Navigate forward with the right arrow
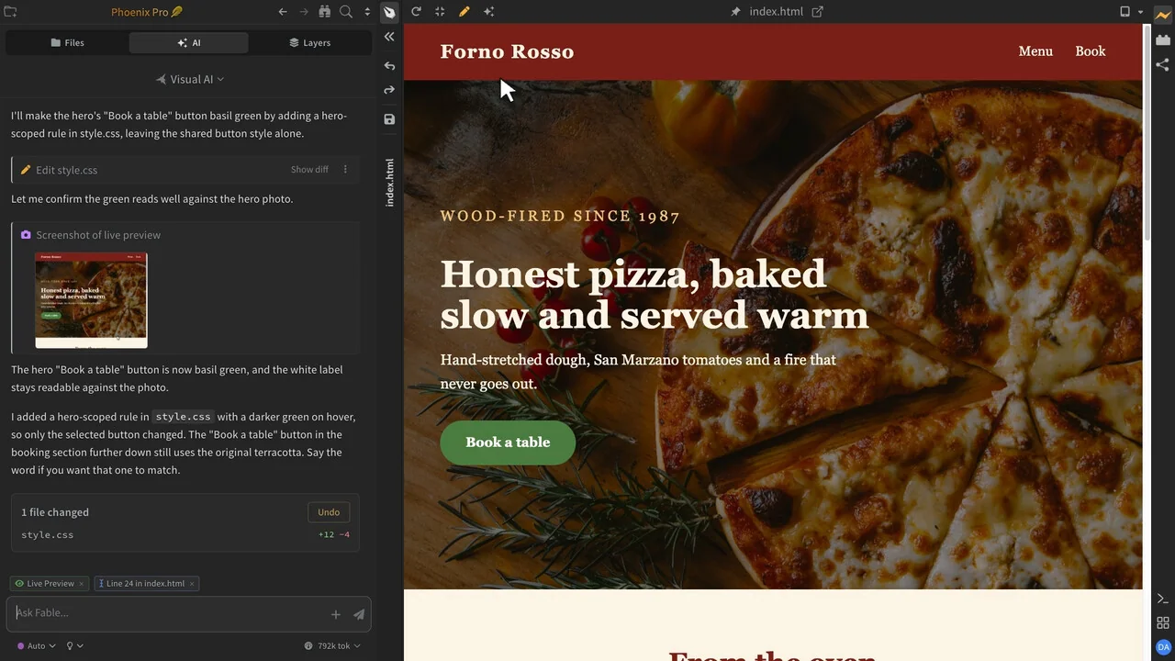The image size is (1175, 661). click(304, 12)
